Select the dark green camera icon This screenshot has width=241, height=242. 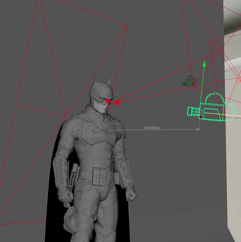click(x=189, y=81)
